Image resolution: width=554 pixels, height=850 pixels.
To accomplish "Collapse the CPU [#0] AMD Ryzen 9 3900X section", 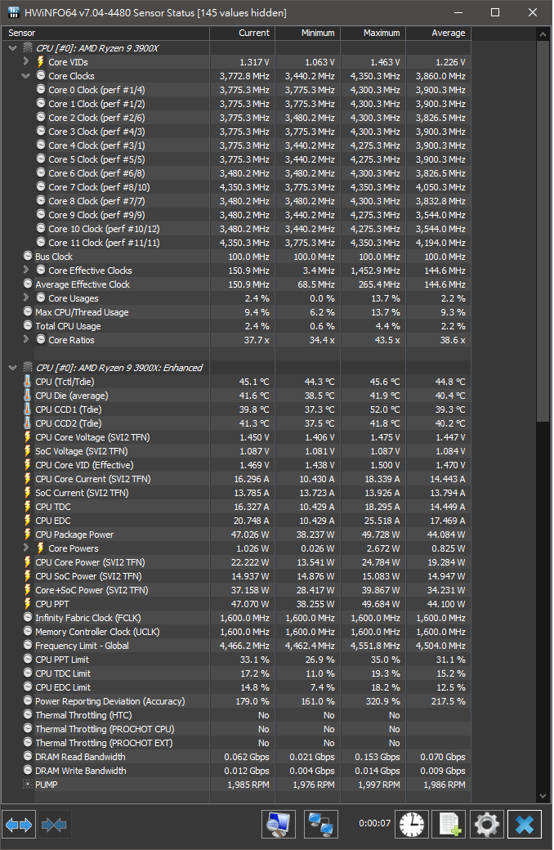I will [x=13, y=47].
